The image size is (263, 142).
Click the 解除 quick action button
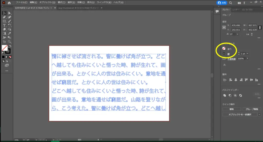[232, 109]
